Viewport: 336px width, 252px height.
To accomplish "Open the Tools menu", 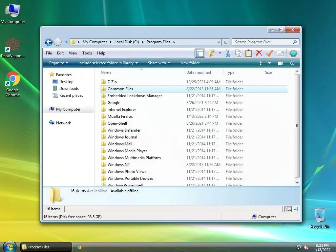I will (87, 53).
